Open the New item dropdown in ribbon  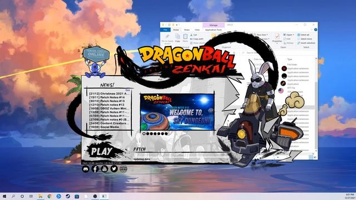tap(261, 34)
